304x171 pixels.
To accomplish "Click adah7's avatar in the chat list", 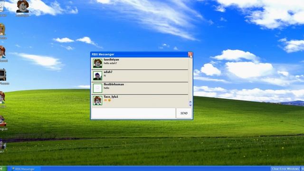I will click(x=97, y=76).
